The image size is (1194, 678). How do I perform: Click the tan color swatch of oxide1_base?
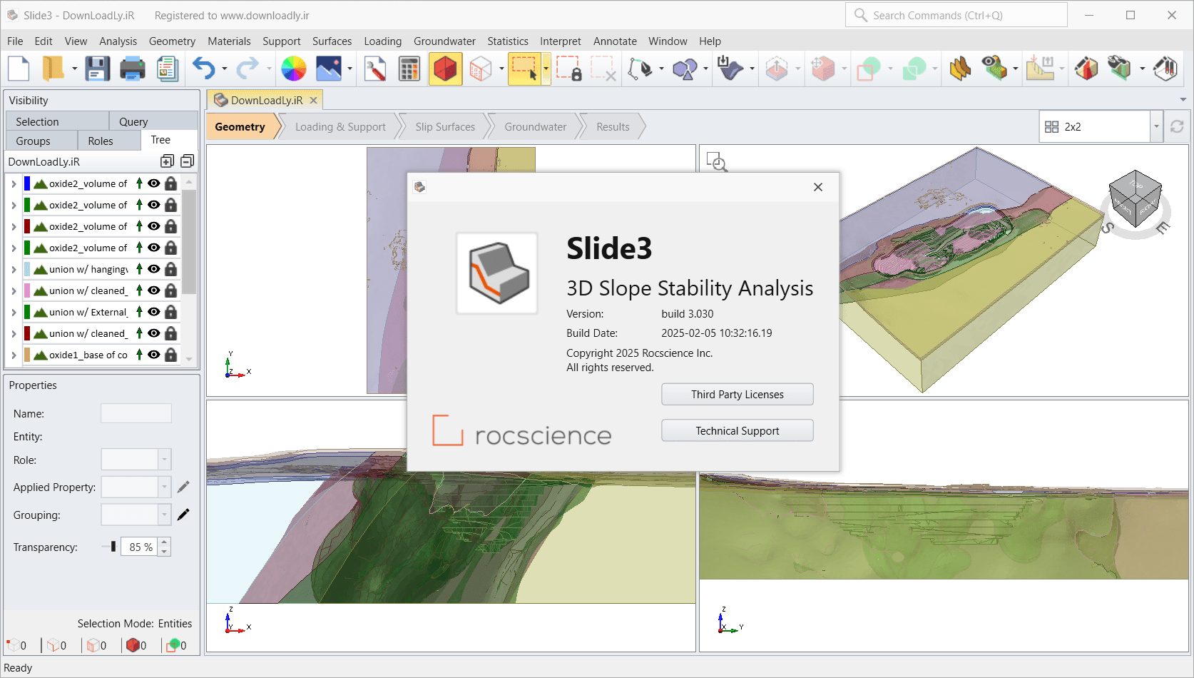pos(27,355)
